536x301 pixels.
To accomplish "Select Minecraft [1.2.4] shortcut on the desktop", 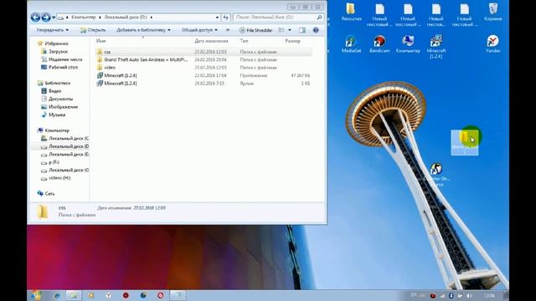I will click(435, 47).
